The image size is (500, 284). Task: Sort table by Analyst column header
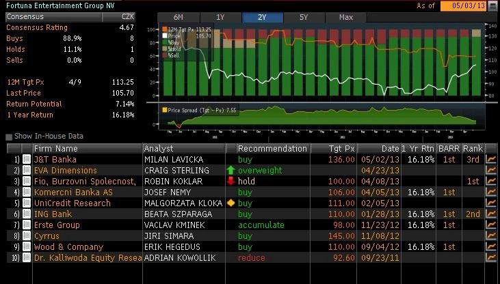(x=184, y=148)
